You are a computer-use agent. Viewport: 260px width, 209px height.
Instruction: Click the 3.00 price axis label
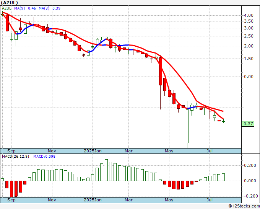pyautogui.click(x=249, y=28)
